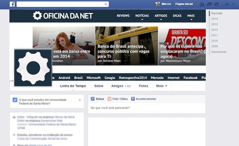The width and height of the screenshot is (239, 146).
Task: Select the Internet category
Action: (x=173, y=78)
